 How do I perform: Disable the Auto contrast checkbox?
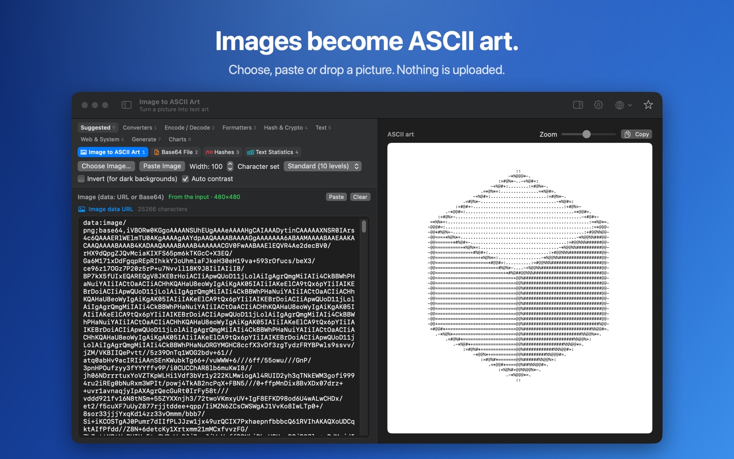(186, 179)
